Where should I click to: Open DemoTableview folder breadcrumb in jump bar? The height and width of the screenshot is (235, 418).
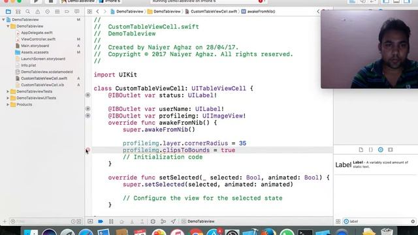pos(164,12)
